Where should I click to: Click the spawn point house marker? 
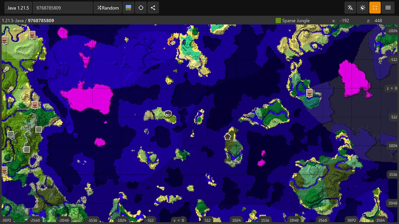[x=228, y=137]
